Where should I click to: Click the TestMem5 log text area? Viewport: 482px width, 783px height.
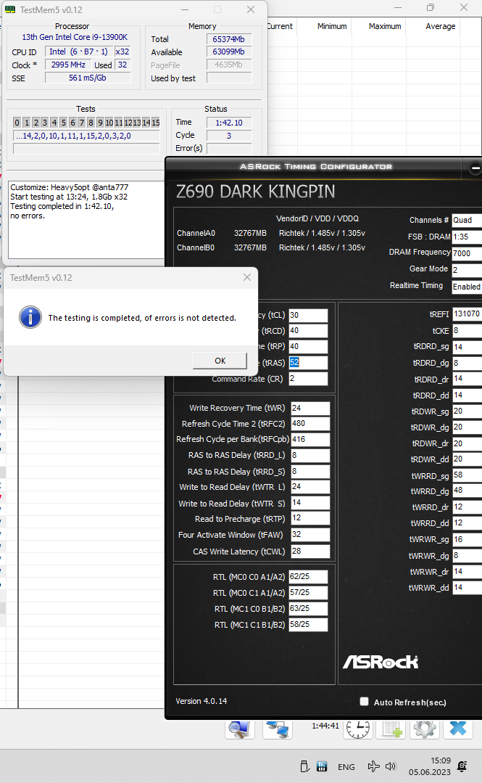coord(86,220)
